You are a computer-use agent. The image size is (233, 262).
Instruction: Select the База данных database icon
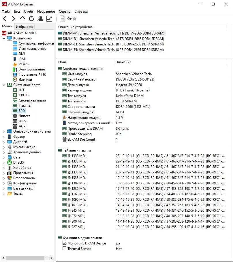point(10,188)
